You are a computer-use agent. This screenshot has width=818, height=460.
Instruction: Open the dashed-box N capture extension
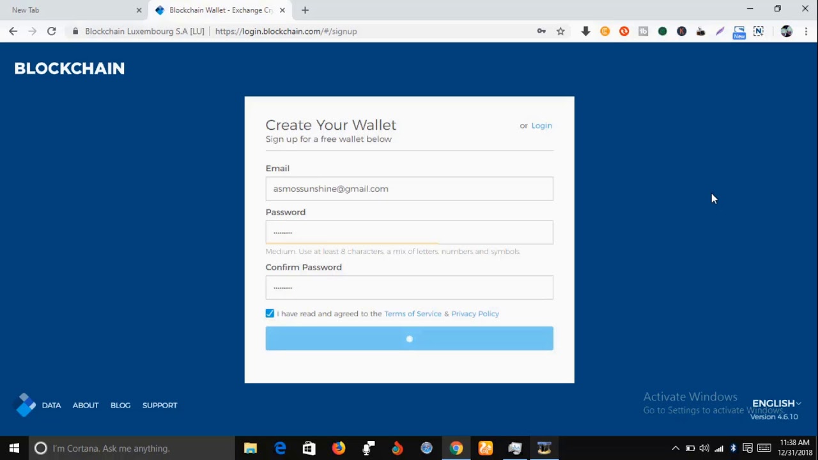758,31
